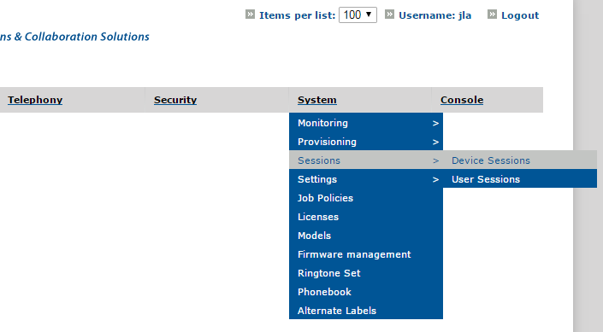The image size is (603, 332).
Task: Select the Sessions menu entry
Action: (x=366, y=160)
